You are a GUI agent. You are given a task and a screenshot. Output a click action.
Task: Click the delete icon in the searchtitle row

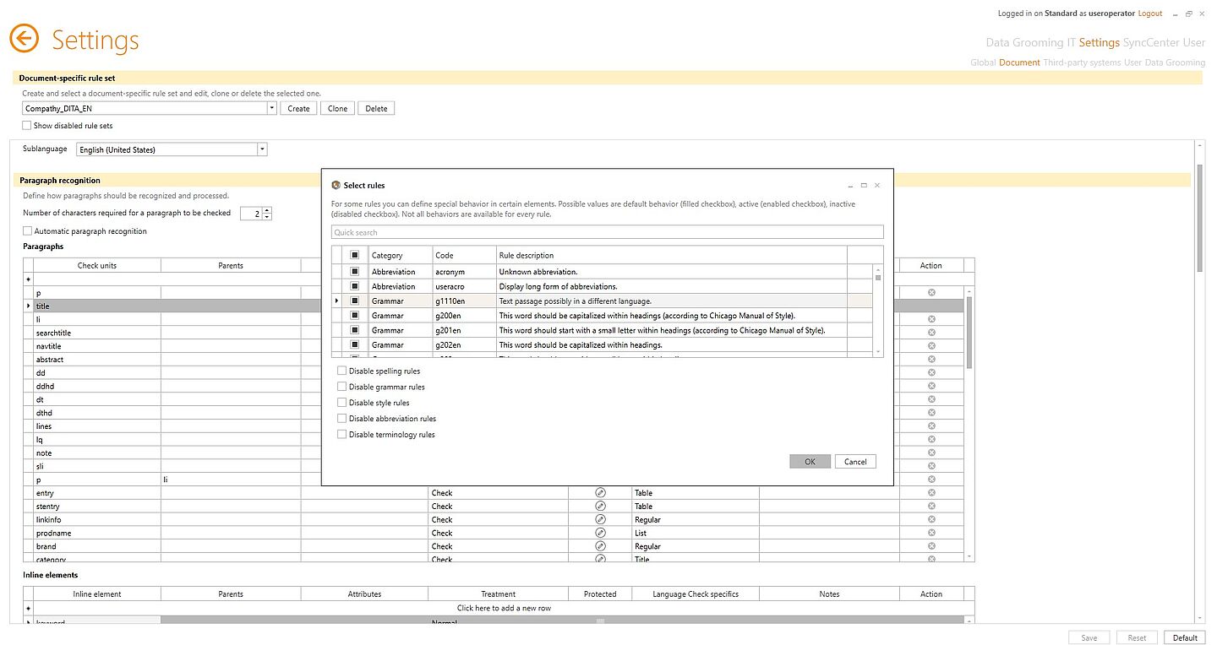click(931, 333)
